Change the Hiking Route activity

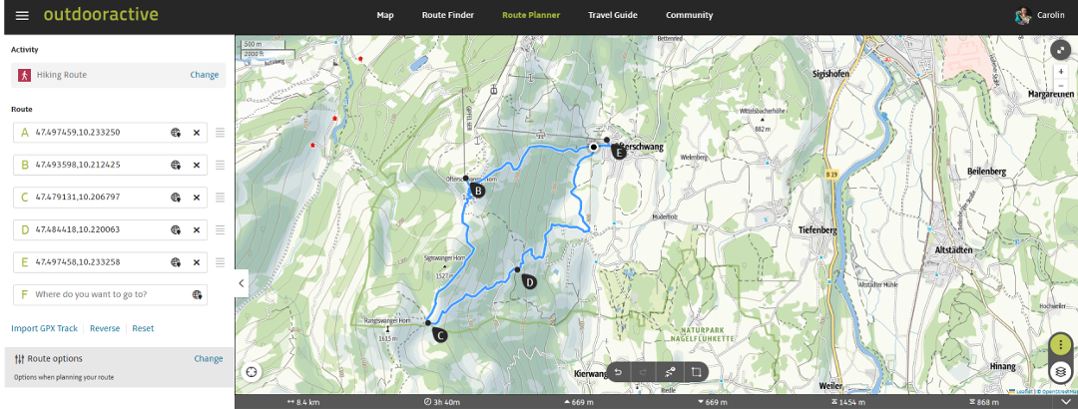click(205, 75)
